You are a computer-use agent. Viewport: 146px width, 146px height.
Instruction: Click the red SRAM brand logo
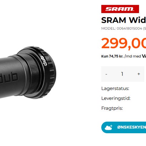coord(120,9)
